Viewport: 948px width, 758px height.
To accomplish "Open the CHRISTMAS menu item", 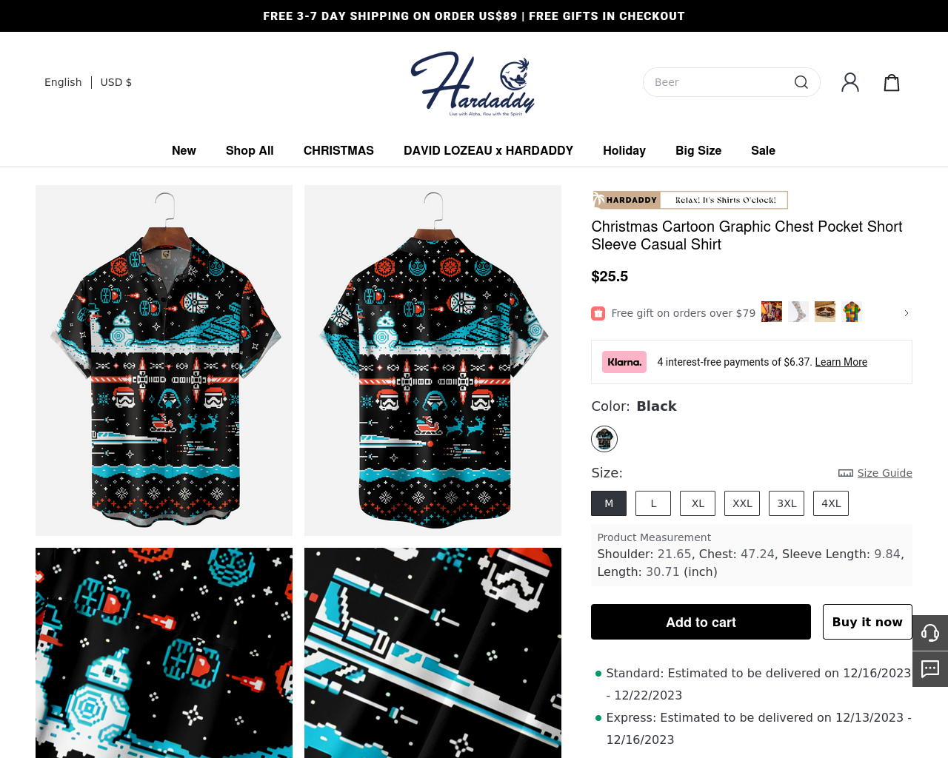I will [x=338, y=150].
